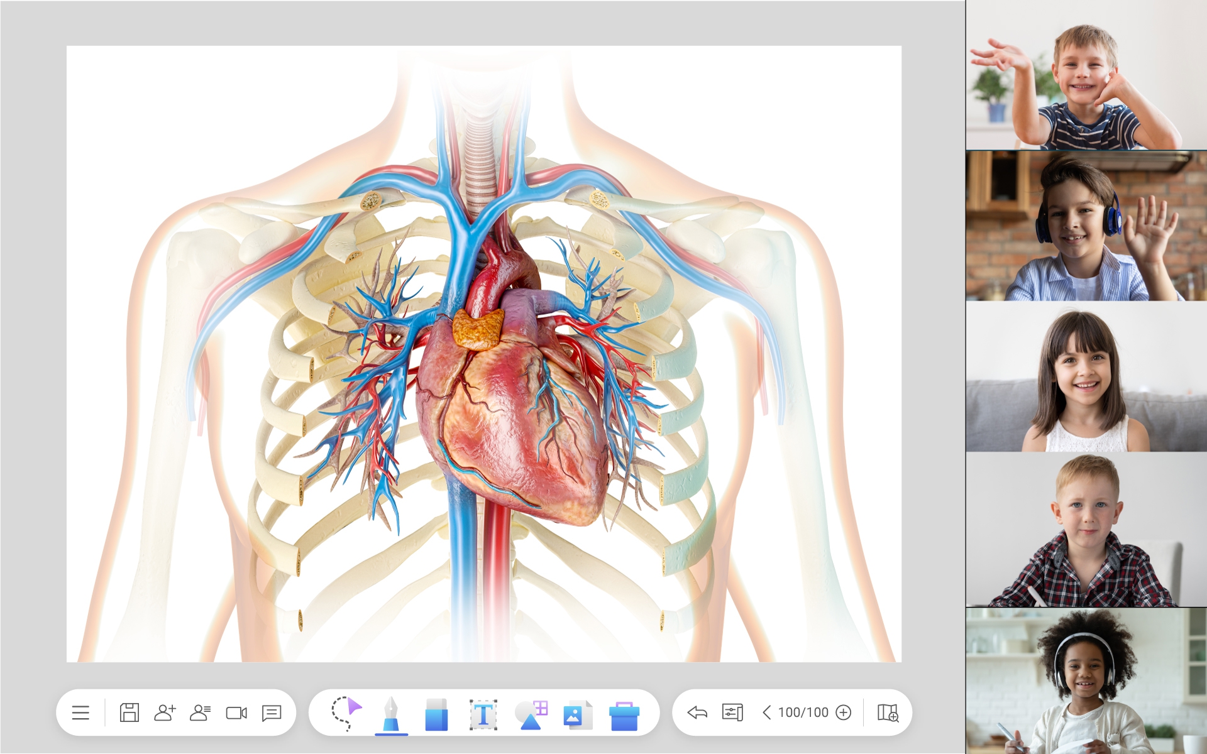Click the undo back arrow
The width and height of the screenshot is (1207, 754).
pyautogui.click(x=697, y=713)
